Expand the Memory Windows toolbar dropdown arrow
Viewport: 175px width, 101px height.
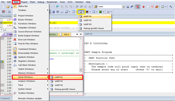click(76, 12)
